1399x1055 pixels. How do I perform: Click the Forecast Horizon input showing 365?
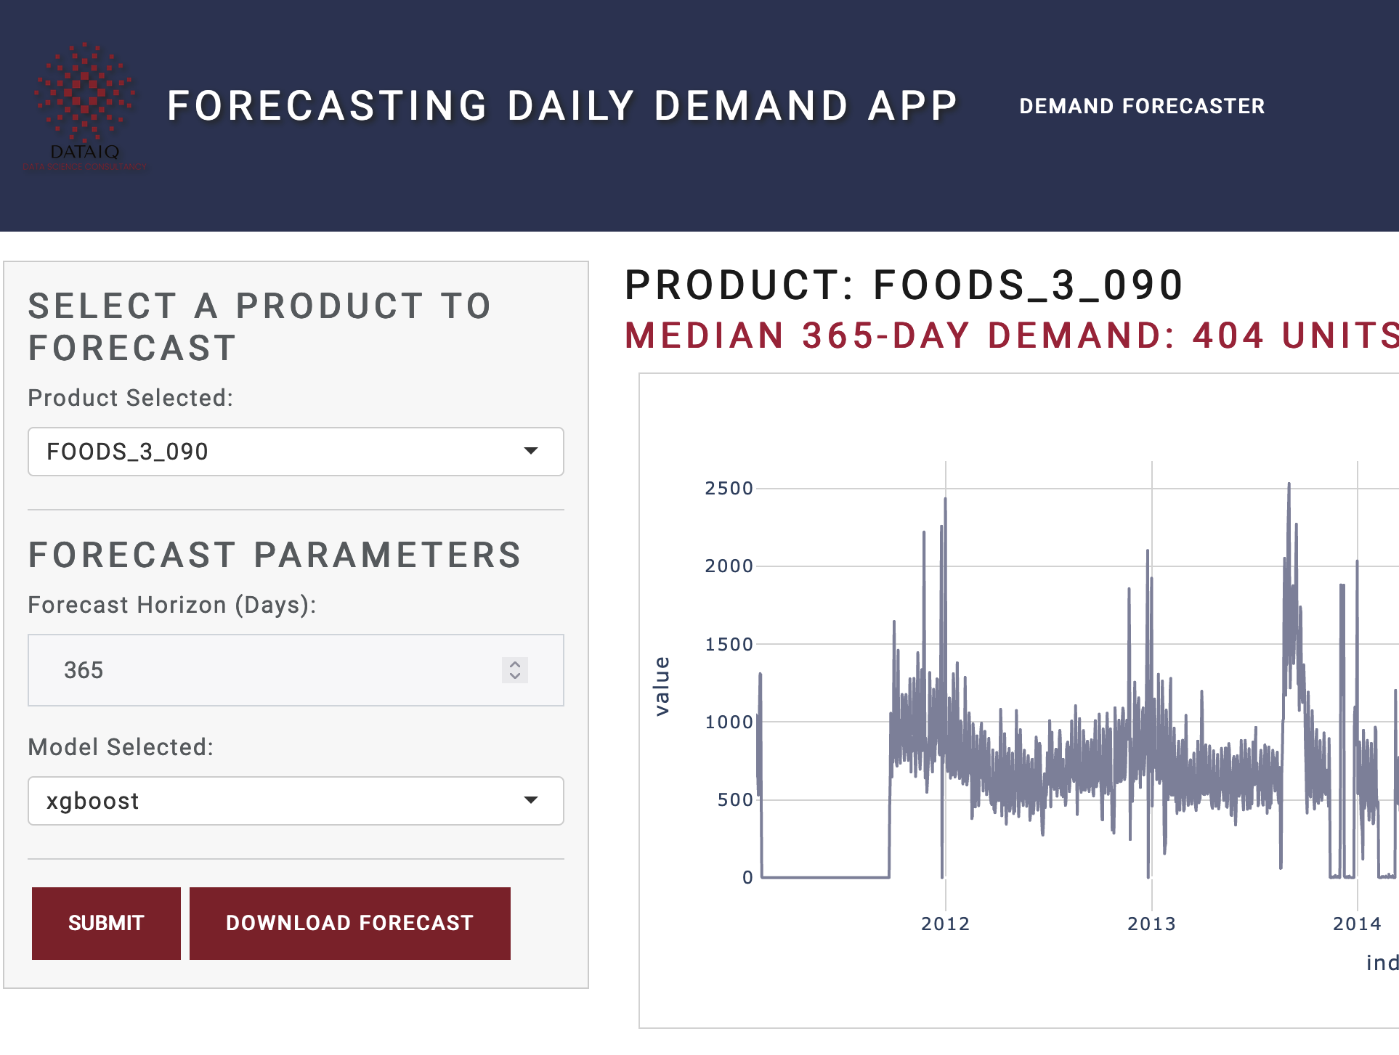(296, 670)
